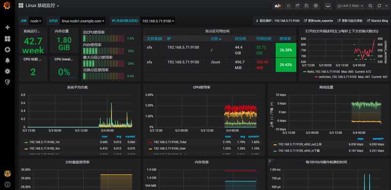Open the 更新当前仪表板 link
391x190 pixels.
pyautogui.click(x=350, y=21)
